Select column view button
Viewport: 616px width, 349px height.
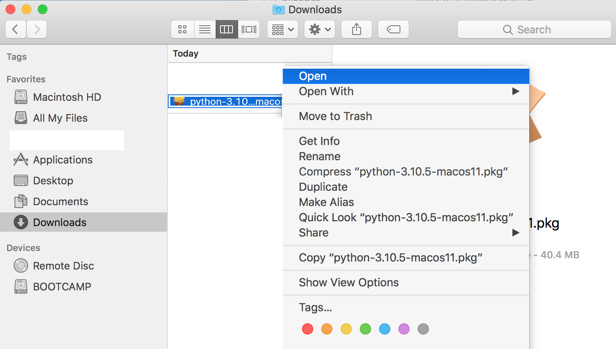click(226, 29)
